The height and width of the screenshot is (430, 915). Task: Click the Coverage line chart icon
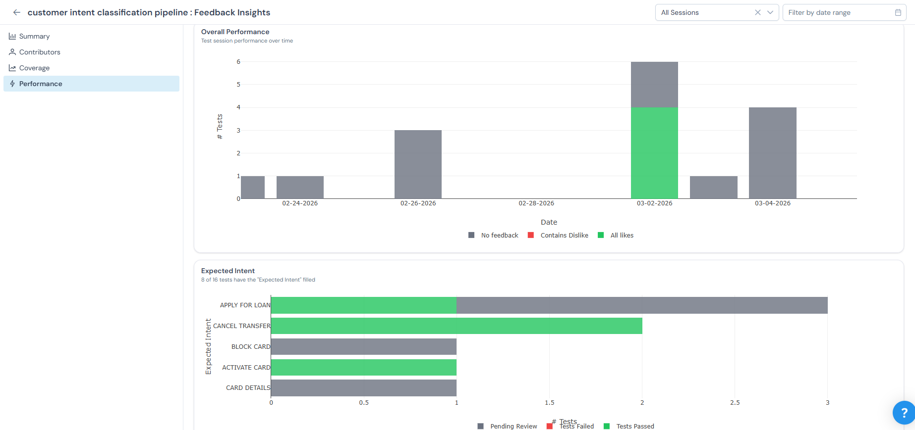point(12,68)
